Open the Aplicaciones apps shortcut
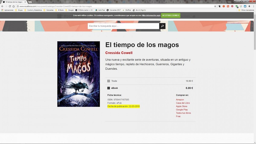 (x=7, y=10)
